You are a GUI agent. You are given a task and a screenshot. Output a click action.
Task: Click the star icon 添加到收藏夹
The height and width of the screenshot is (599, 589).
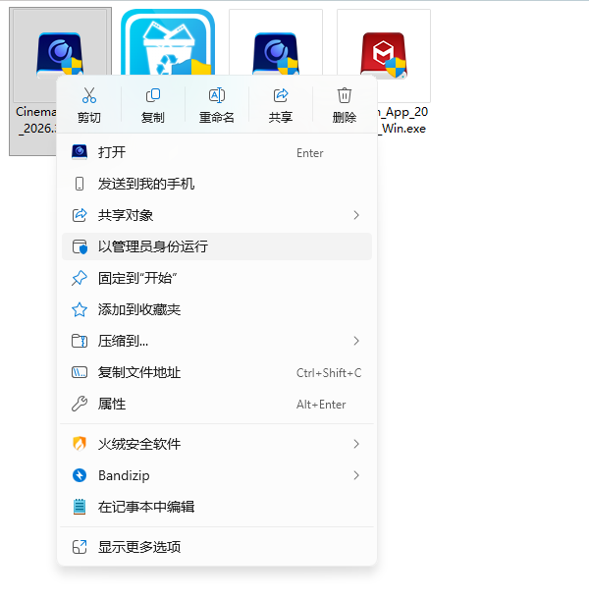point(80,309)
